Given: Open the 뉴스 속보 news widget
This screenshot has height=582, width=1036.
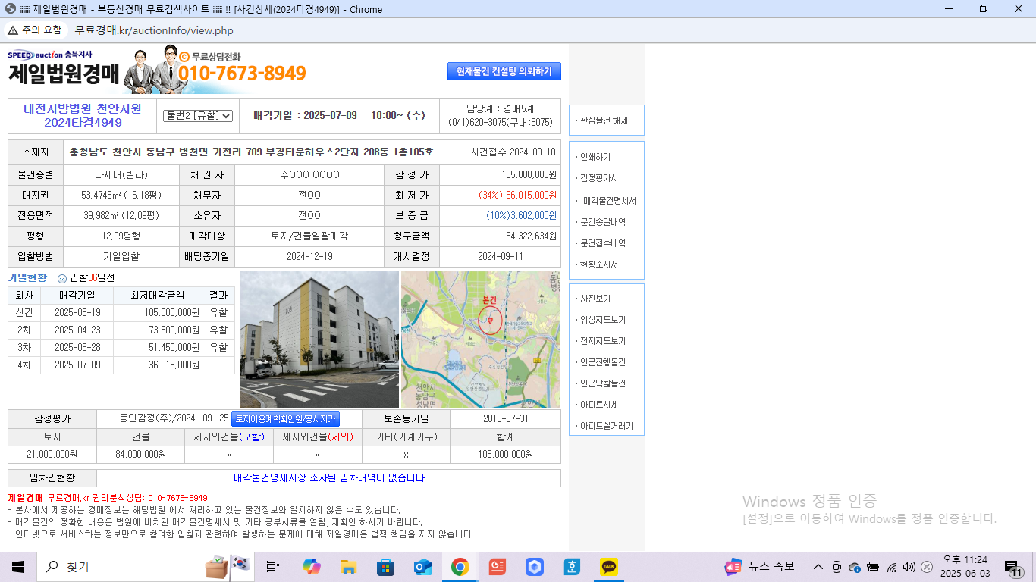Looking at the screenshot, I should pyautogui.click(x=760, y=567).
